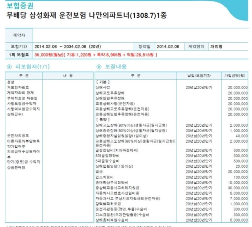Click the 계약형태 label cell

196,46
